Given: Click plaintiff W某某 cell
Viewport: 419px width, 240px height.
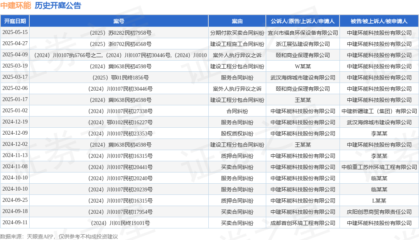Looking at the screenshot, I should (x=303, y=66).
